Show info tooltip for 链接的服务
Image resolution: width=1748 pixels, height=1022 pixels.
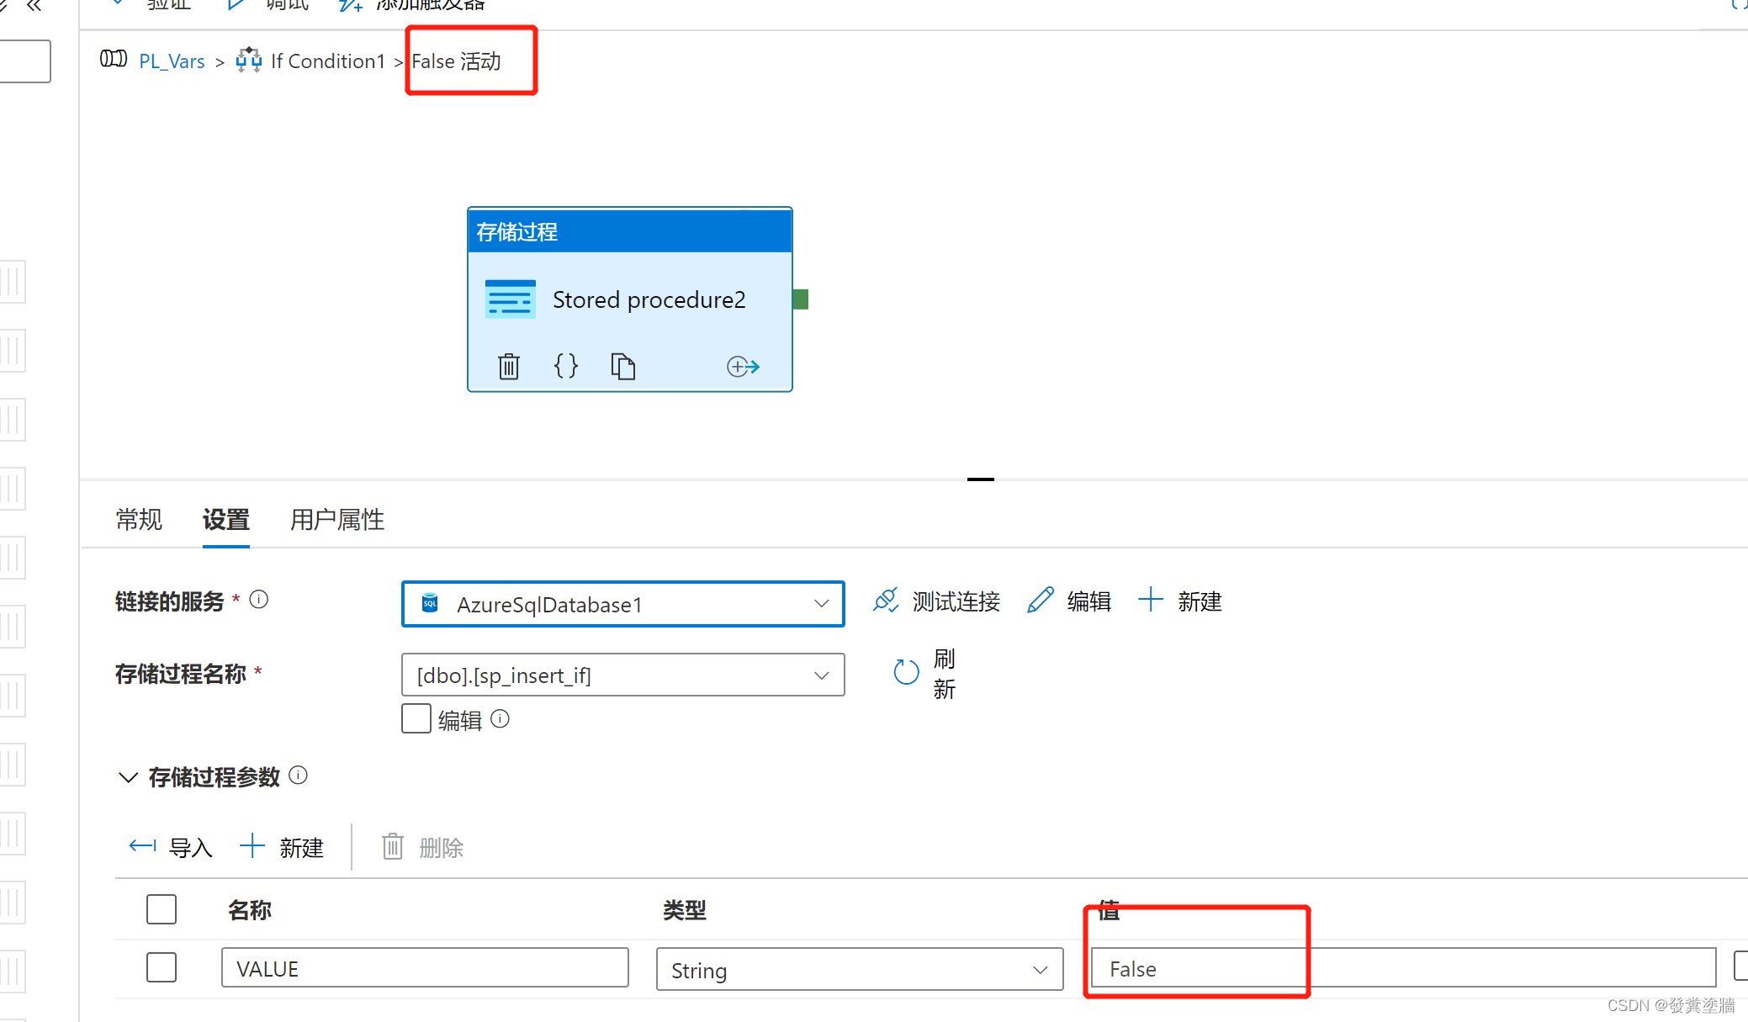coord(259,599)
